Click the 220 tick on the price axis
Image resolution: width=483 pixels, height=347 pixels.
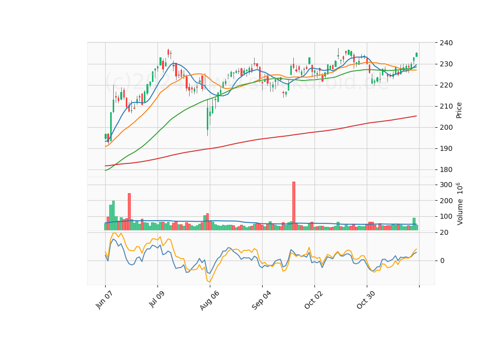(446, 85)
